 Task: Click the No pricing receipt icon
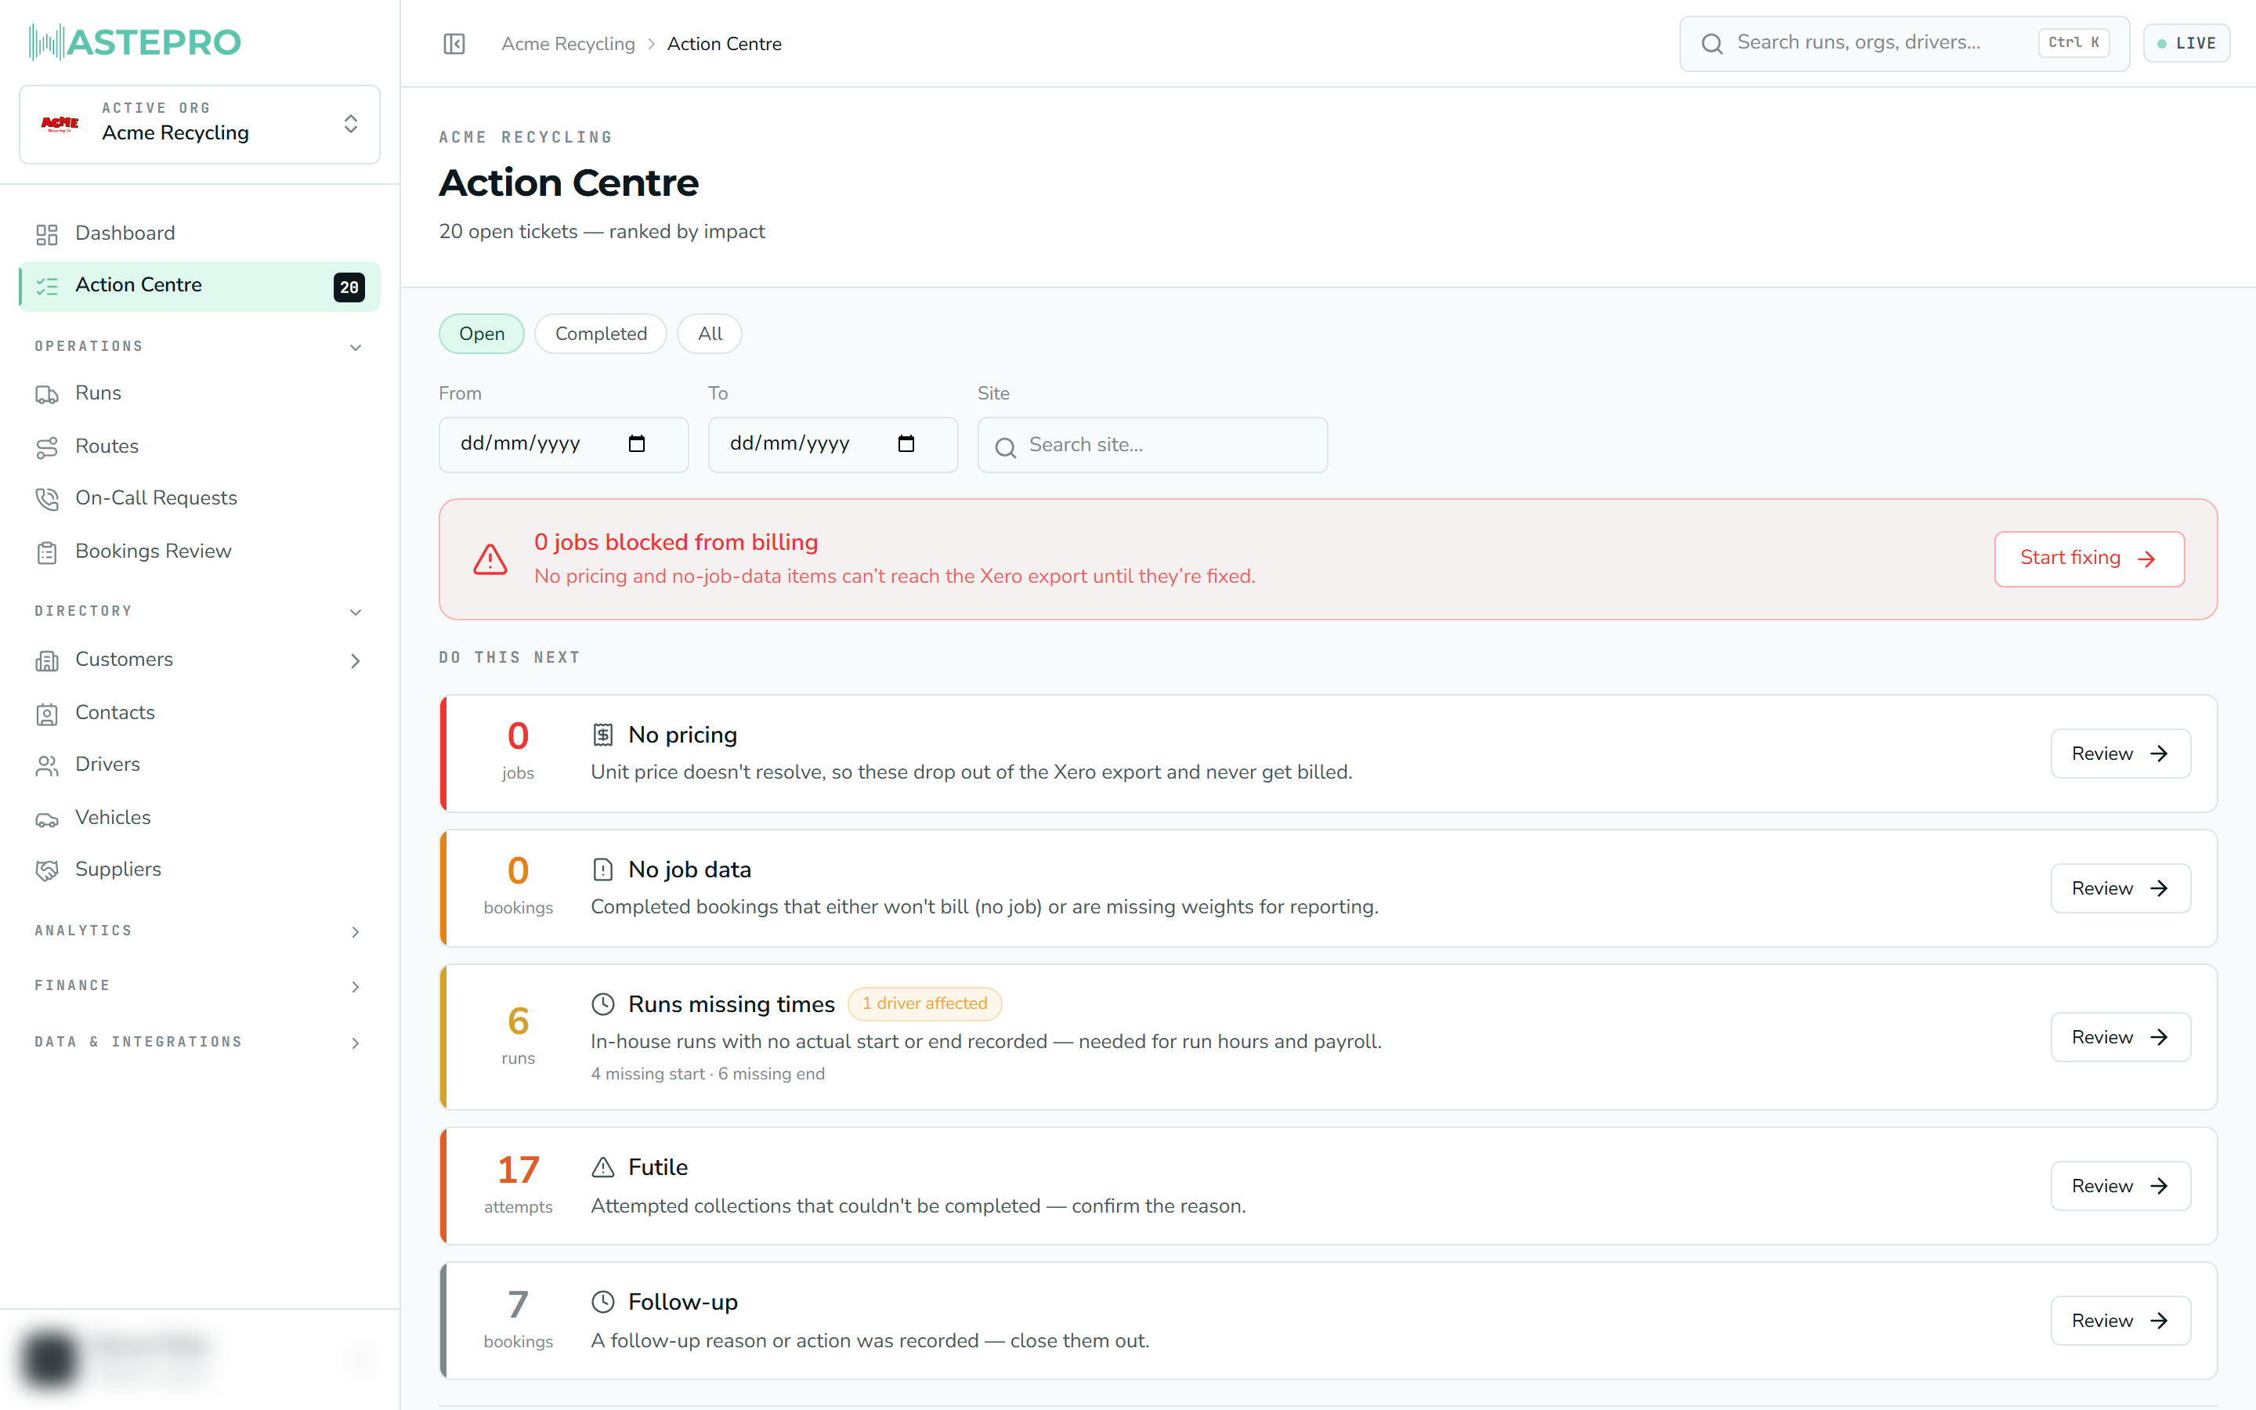coord(603,735)
